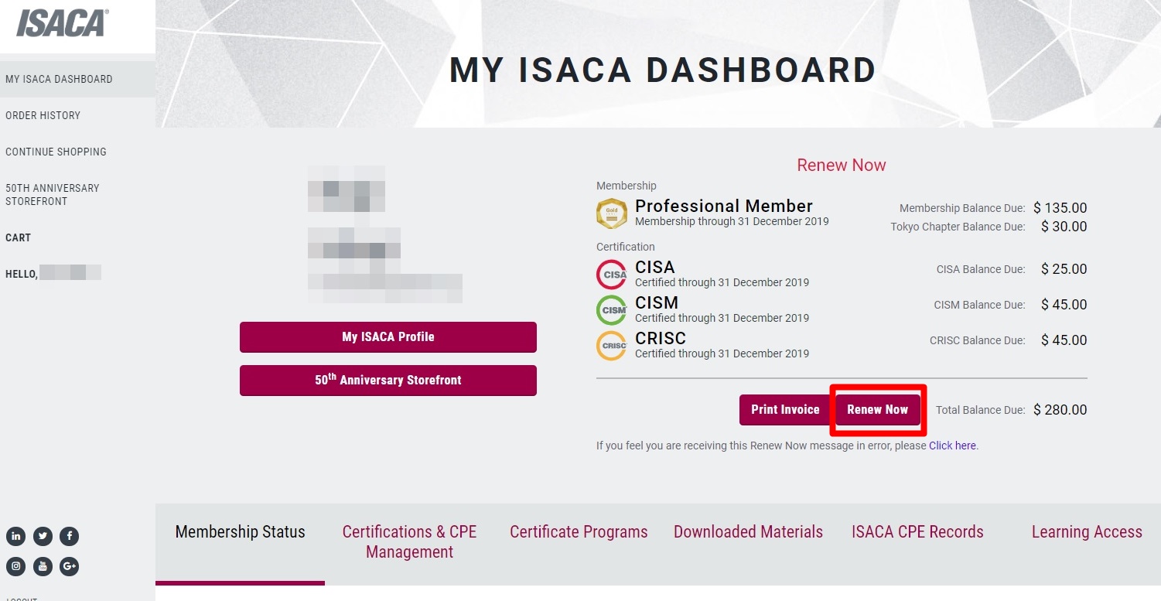
Task: Click the Hello user greeting
Action: click(x=53, y=273)
